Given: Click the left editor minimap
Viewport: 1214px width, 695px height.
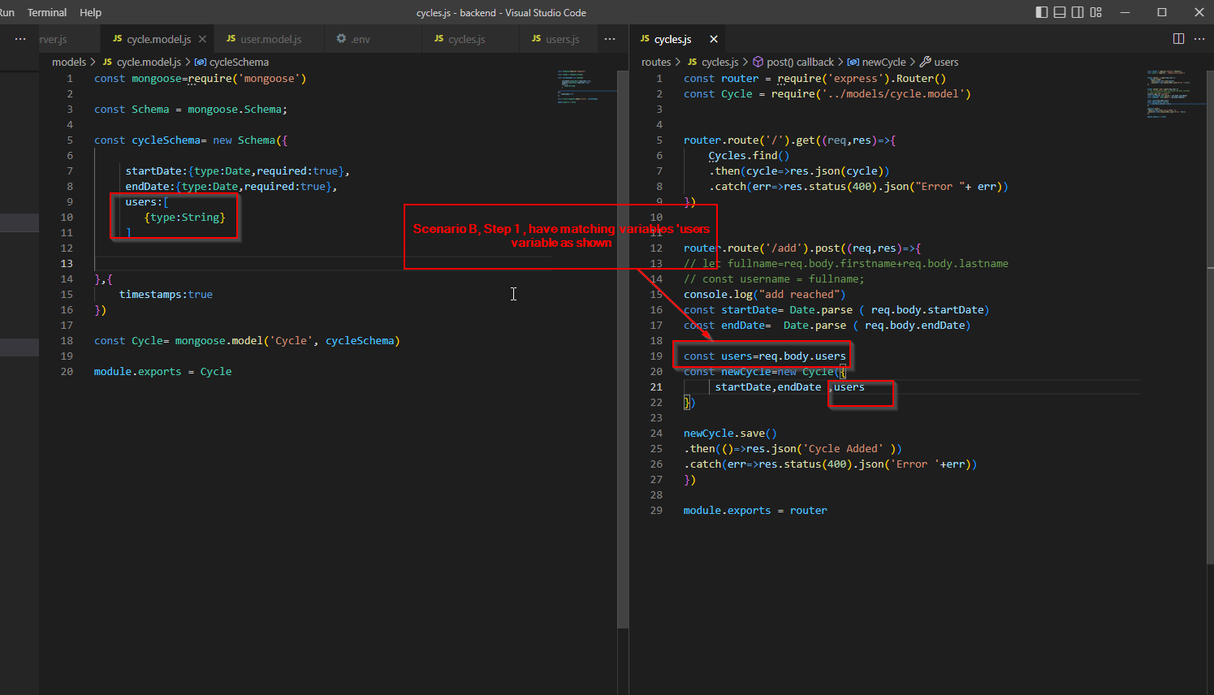Looking at the screenshot, I should pos(586,86).
